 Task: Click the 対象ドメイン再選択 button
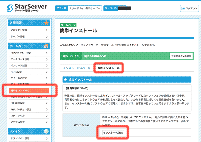click(181, 56)
